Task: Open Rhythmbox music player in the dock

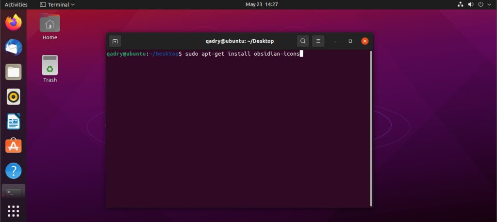Action: point(14,96)
